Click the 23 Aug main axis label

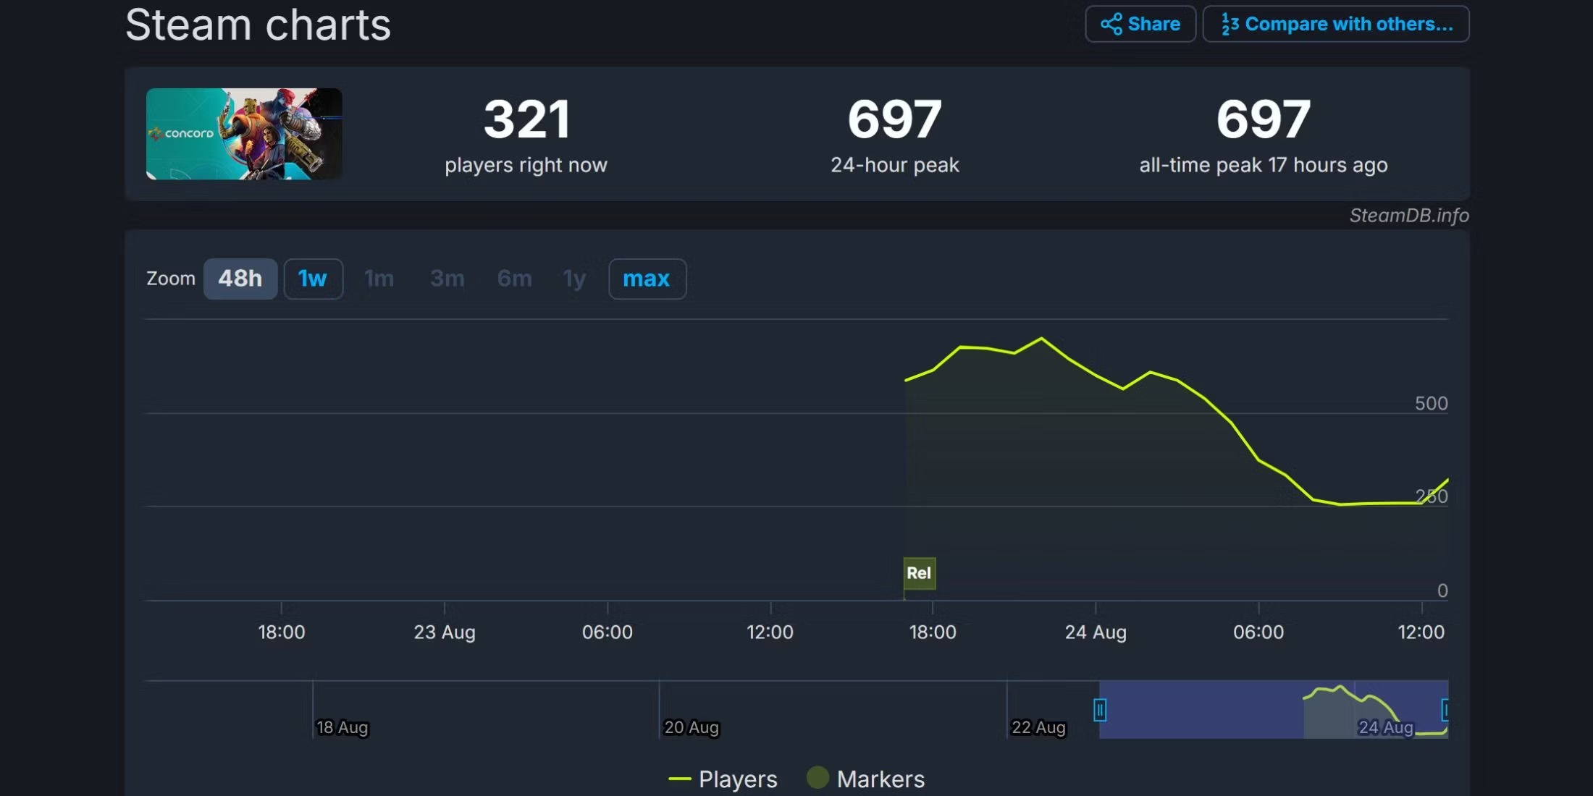coord(445,632)
